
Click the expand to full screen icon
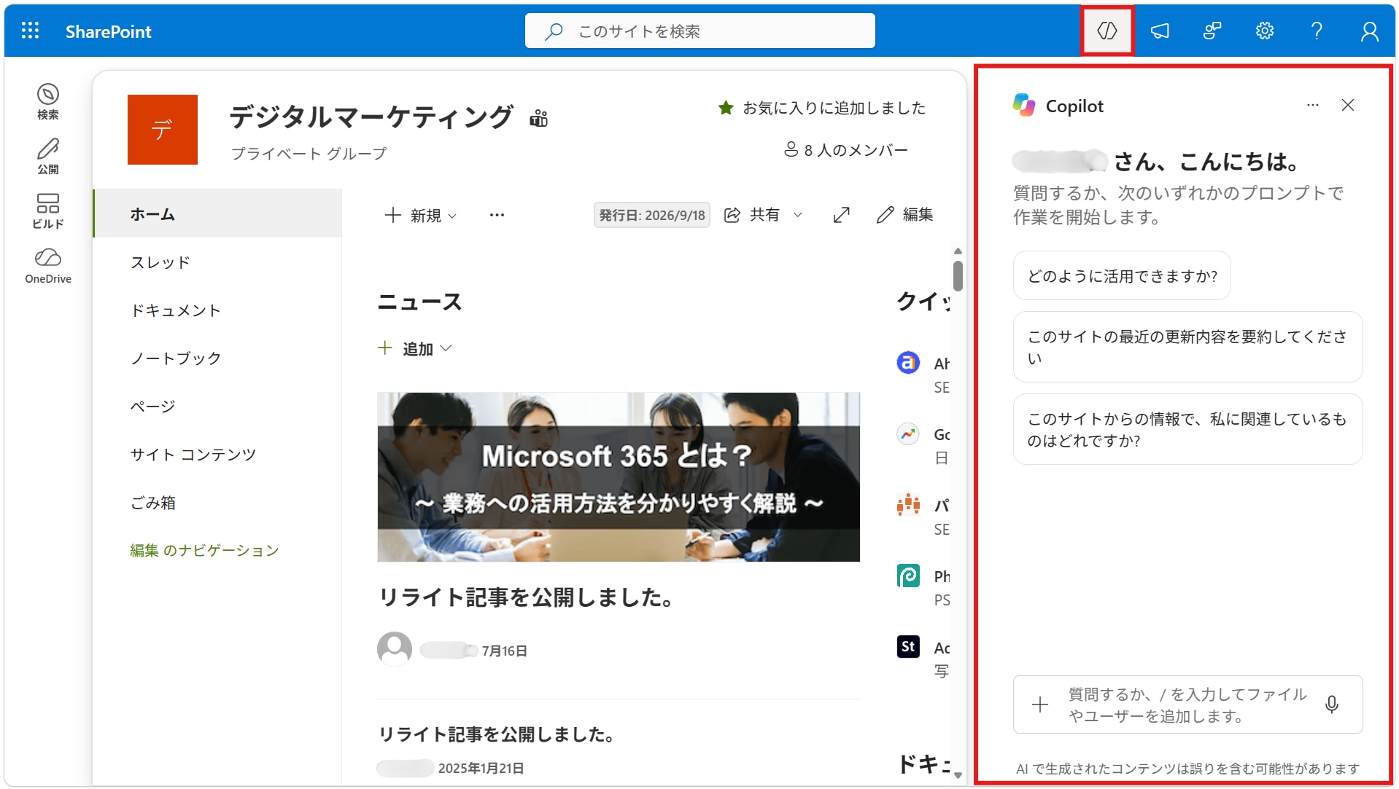842,215
